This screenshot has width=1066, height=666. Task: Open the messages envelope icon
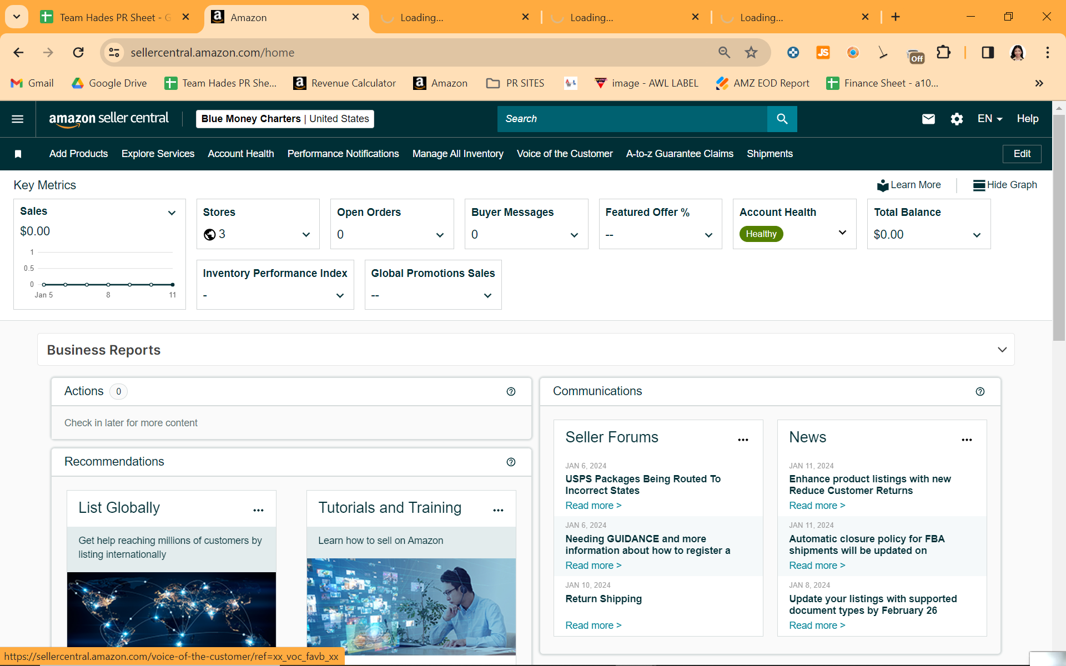pos(928,119)
